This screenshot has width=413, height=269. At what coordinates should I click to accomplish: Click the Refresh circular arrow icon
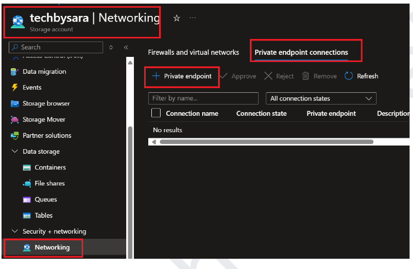pyautogui.click(x=348, y=76)
